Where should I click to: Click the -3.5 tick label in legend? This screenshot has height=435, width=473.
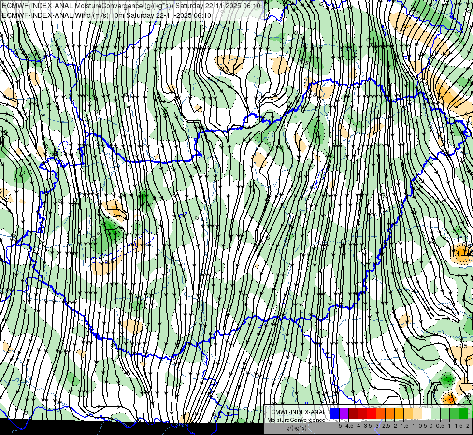[367, 426]
